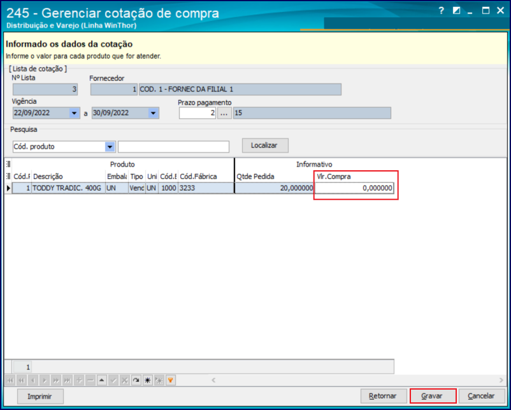Open the Vigência end date dropdown
This screenshot has width=511, height=410.
click(x=153, y=113)
